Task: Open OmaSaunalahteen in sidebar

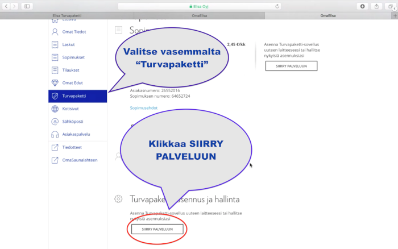Action: (x=80, y=160)
